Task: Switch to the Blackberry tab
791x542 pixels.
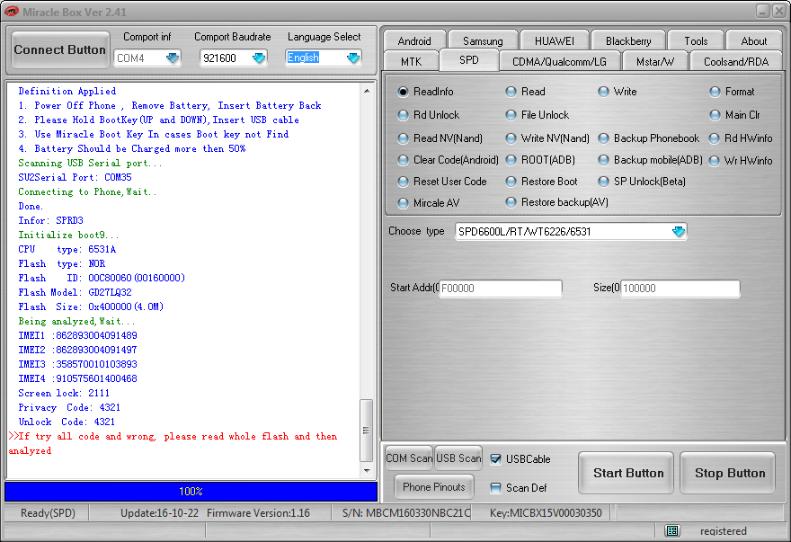Action: point(628,40)
